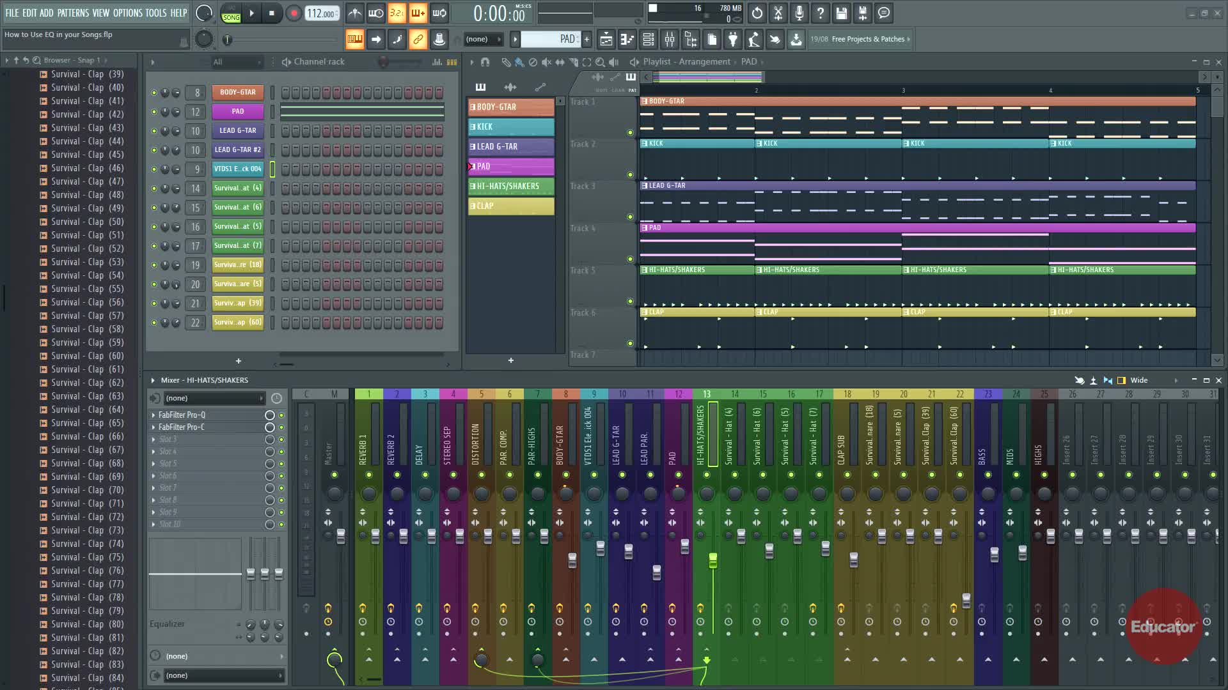The image size is (1228, 690).
Task: Click the Play button in transport
Action: 251,13
